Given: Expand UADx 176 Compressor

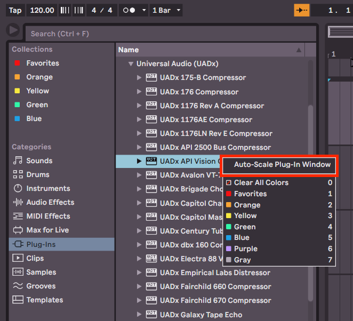Looking at the screenshot, I should click(x=139, y=92).
